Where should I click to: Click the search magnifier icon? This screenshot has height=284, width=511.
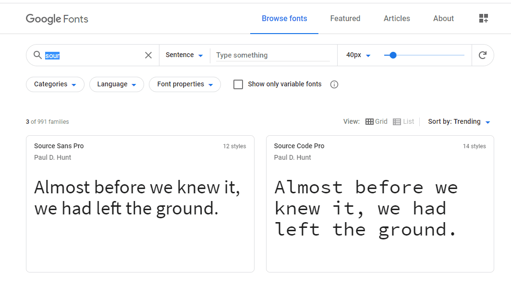coord(37,55)
